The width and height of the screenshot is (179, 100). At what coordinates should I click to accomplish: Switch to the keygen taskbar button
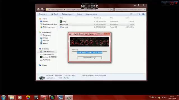[x=69, y=97]
